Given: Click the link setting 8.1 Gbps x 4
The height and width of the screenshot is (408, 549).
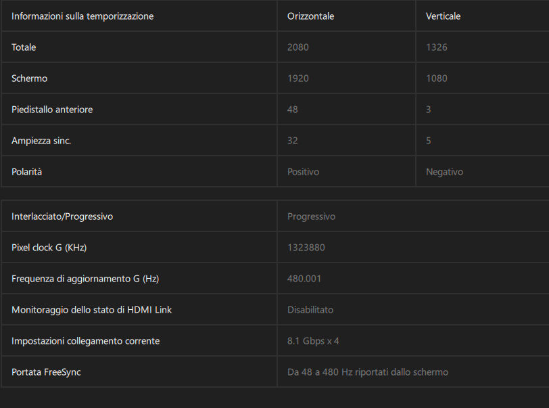Looking at the screenshot, I should pos(313,341).
